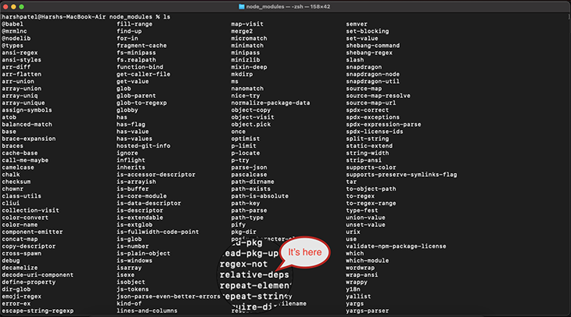Click the 'is-accessor-descriptor' package name

[x=156, y=175]
